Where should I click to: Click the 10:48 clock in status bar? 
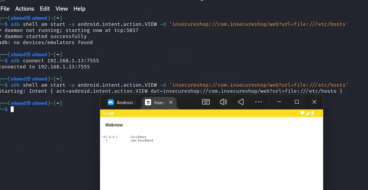coord(108,114)
